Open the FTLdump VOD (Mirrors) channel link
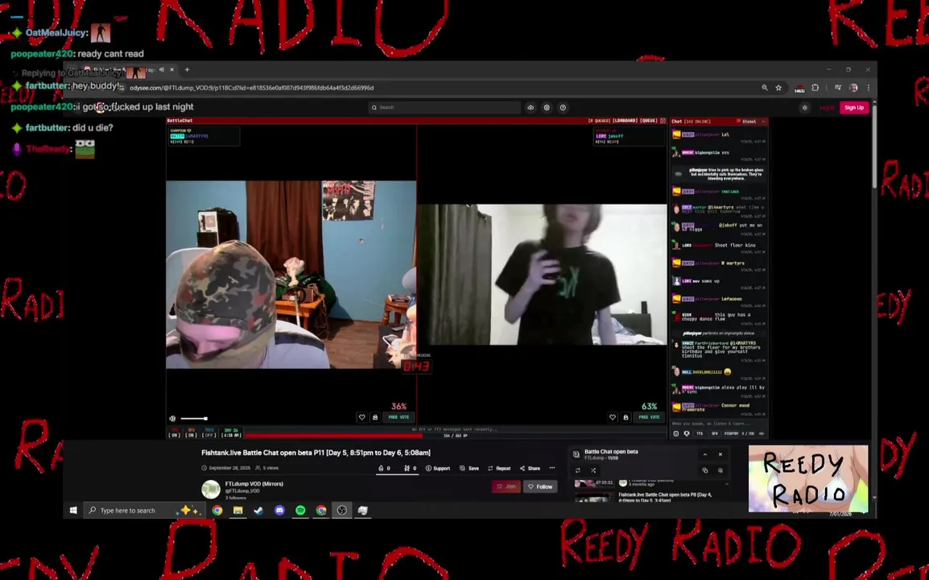This screenshot has height=580, width=929. coord(254,484)
